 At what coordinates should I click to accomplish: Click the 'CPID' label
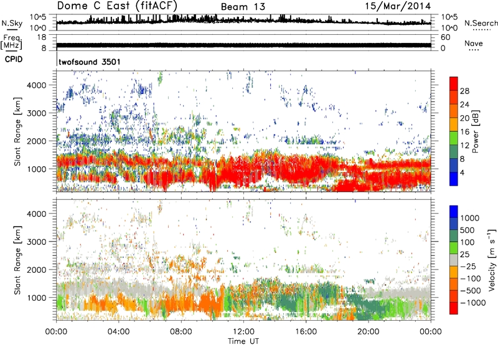coord(14,59)
